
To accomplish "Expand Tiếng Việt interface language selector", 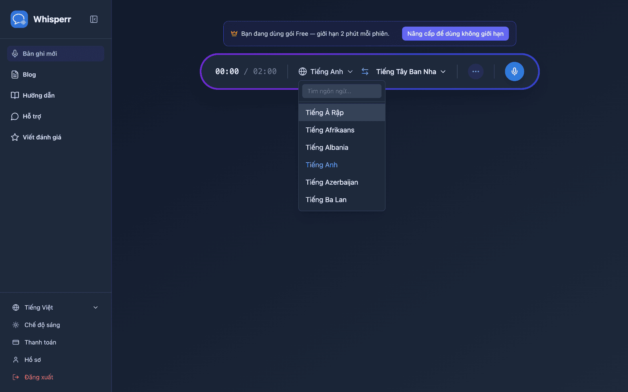I will click(55, 308).
